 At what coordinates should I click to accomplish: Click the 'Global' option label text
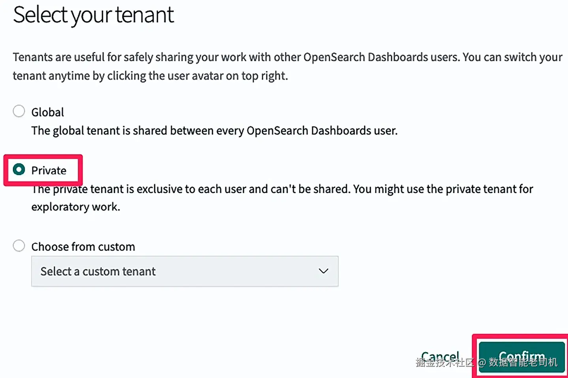47,112
